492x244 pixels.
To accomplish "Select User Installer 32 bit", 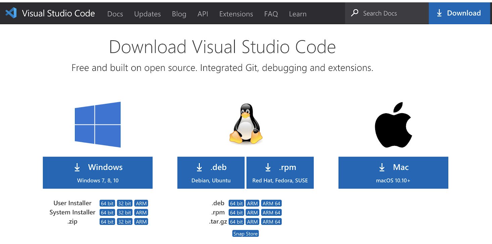I will point(125,203).
